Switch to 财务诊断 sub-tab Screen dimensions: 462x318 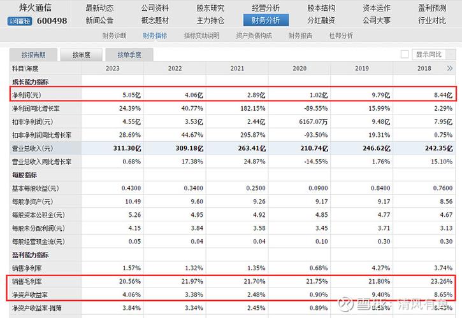114,36
